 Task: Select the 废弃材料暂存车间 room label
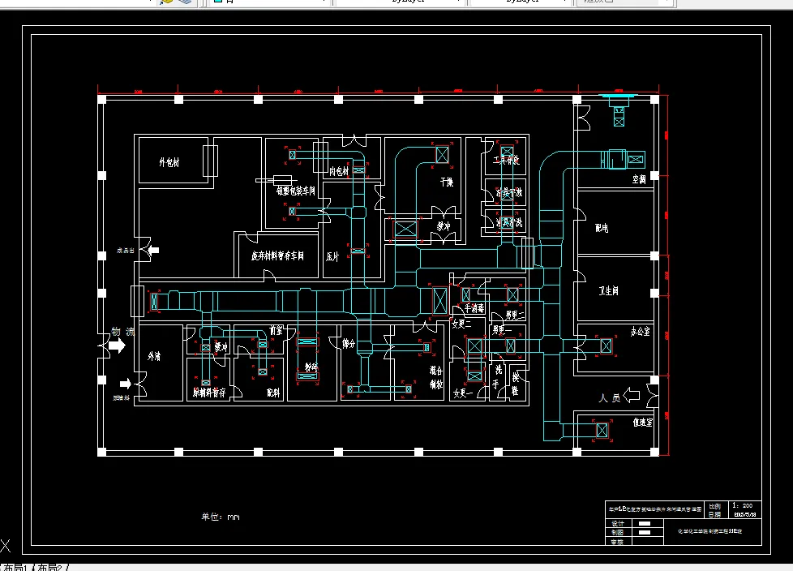pos(277,256)
